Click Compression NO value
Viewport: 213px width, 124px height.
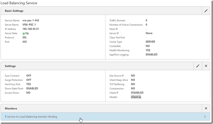pyautogui.click(x=133, y=88)
